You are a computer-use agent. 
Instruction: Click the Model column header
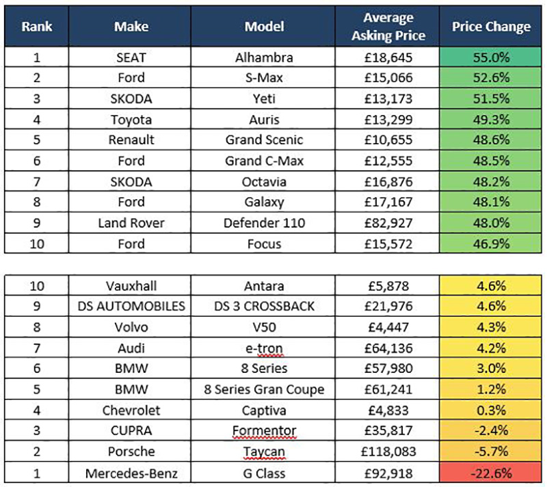click(264, 27)
